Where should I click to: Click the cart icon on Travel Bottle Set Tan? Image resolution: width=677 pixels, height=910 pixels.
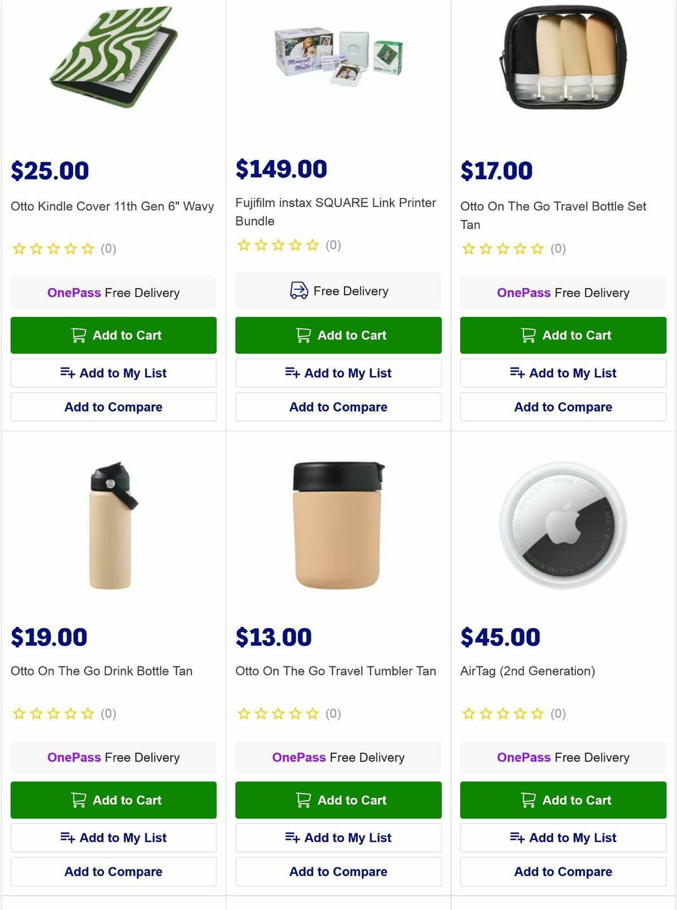click(x=529, y=335)
